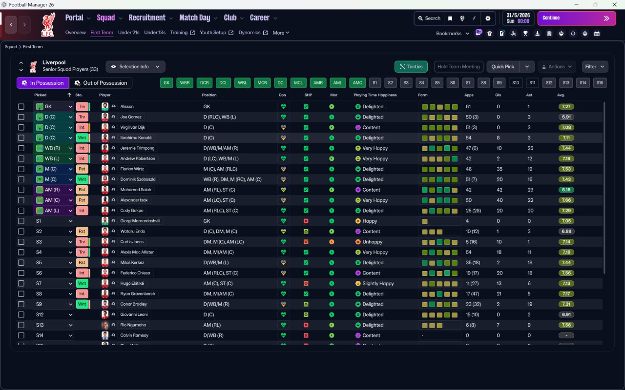Expand the More submenu

pos(281,33)
